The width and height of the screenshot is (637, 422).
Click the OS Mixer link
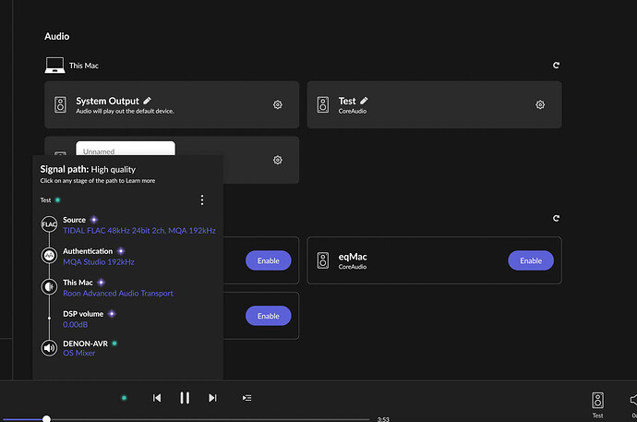[79, 353]
